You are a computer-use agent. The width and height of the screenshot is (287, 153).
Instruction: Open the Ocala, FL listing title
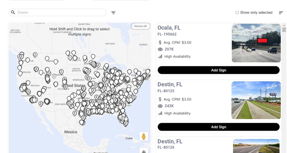[169, 28]
